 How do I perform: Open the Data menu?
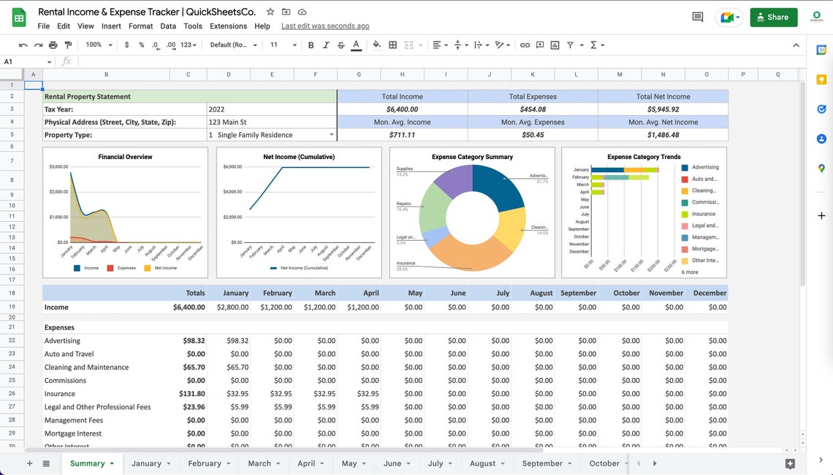[x=168, y=26]
